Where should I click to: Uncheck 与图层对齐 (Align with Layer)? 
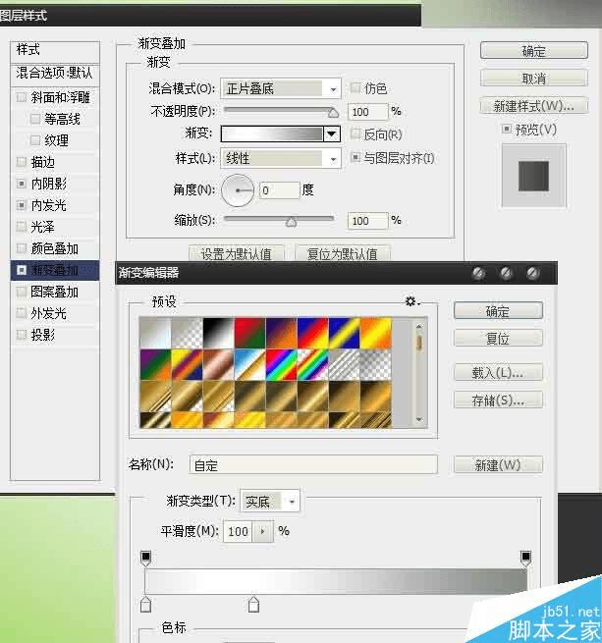[x=356, y=157]
